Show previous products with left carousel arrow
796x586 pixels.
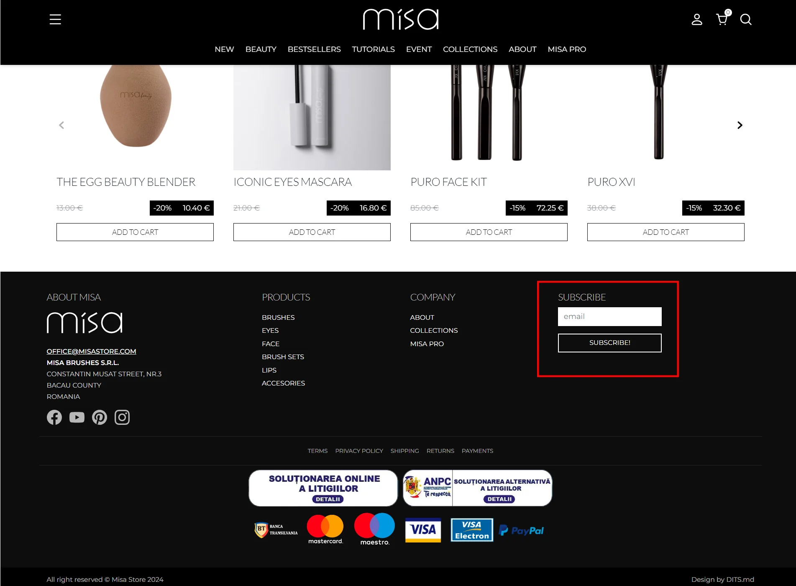[x=61, y=125]
